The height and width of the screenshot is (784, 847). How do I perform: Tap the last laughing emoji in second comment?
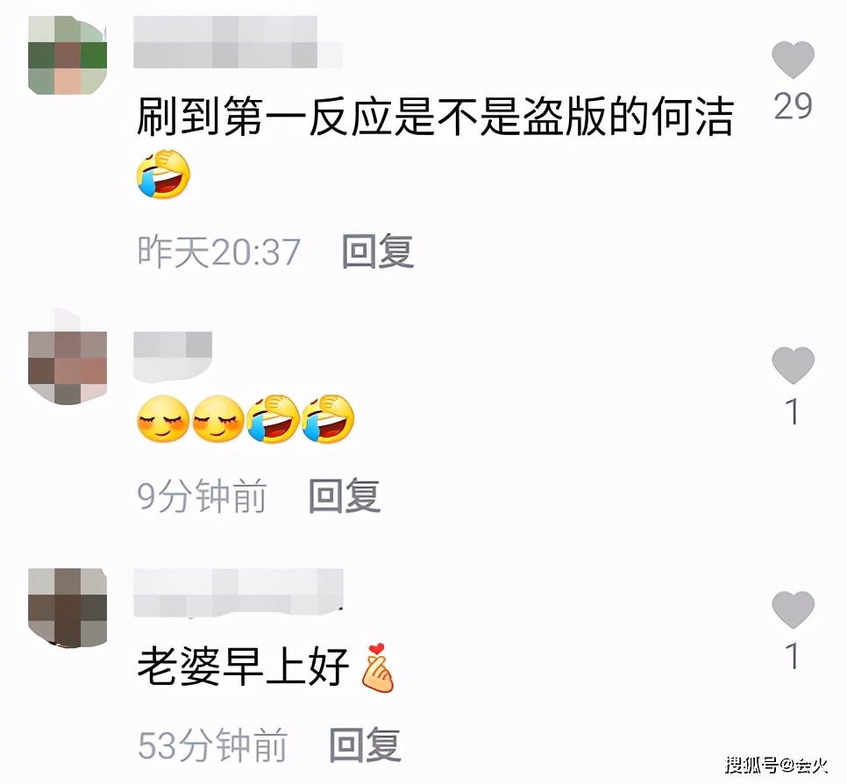(329, 418)
